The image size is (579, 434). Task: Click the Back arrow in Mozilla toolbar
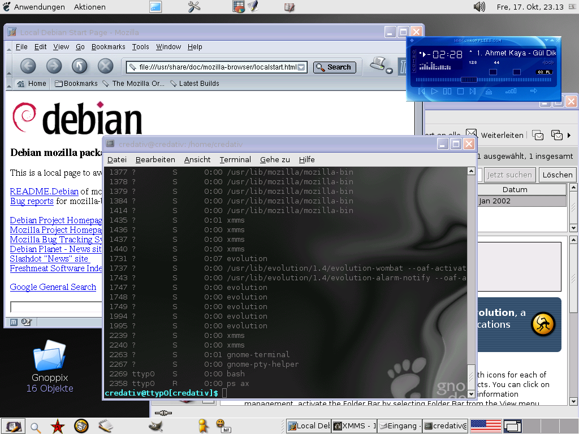28,67
